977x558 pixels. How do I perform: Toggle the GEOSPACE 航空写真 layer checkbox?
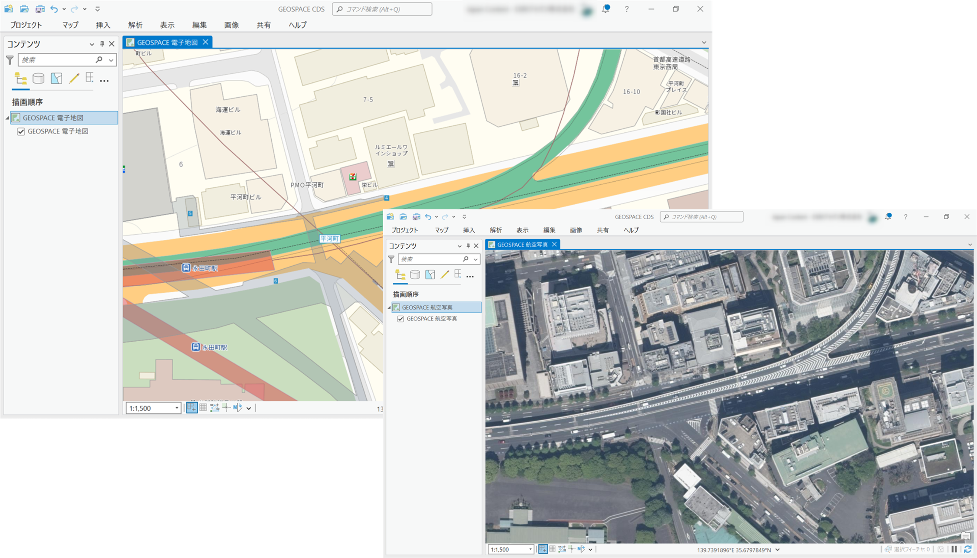click(x=400, y=319)
